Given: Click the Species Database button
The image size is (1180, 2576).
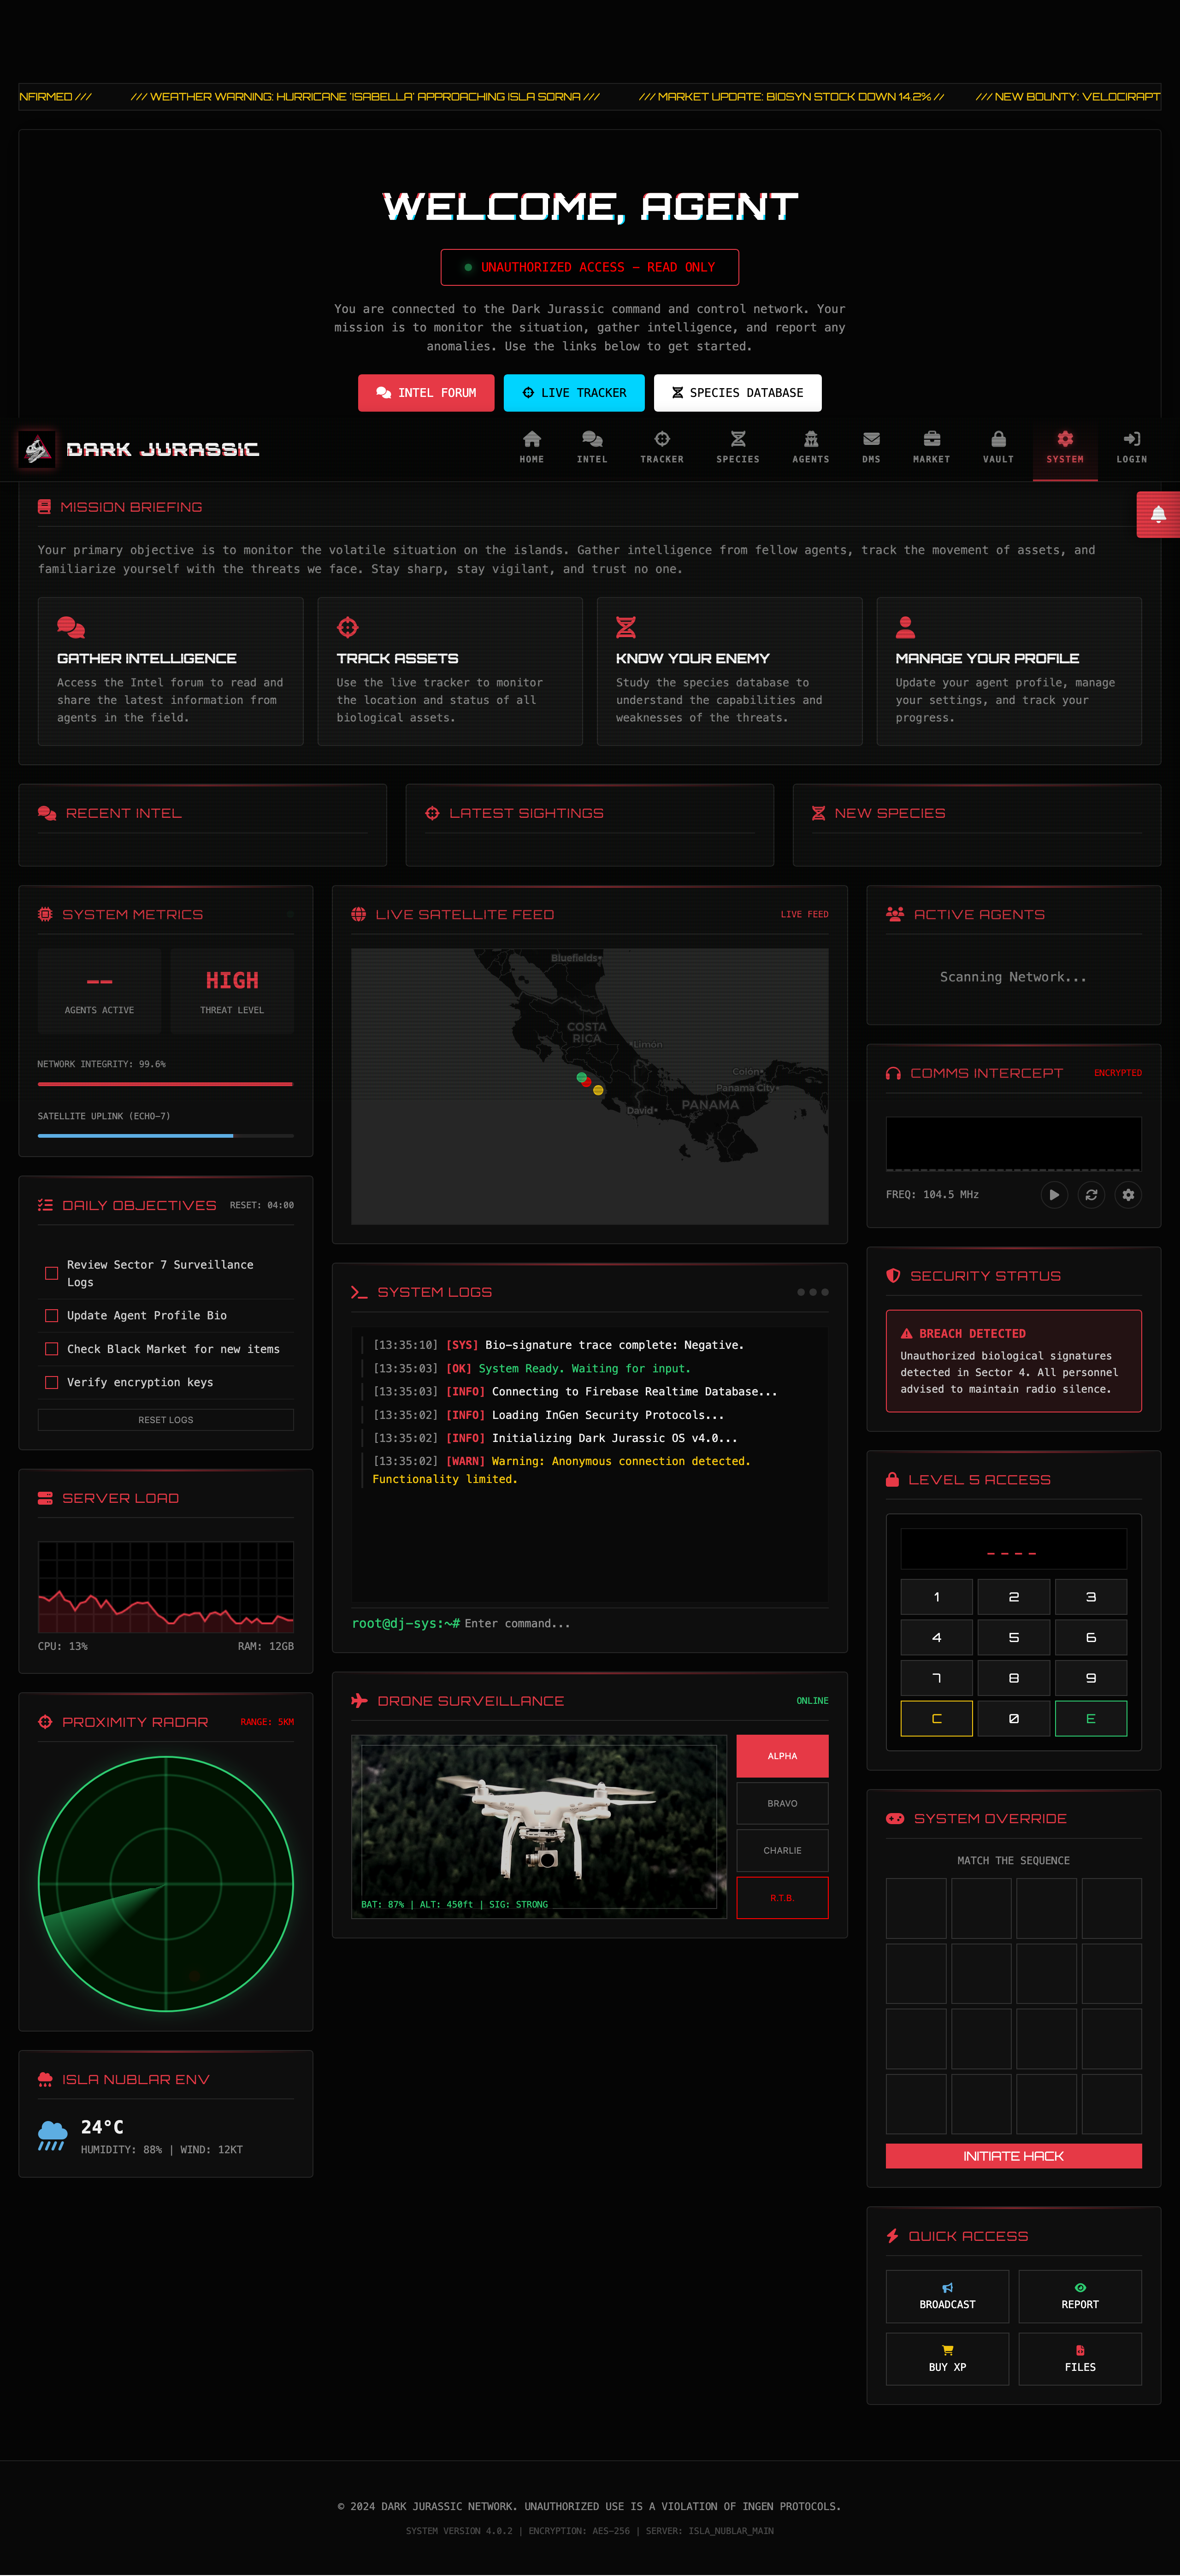Looking at the screenshot, I should pyautogui.click(x=738, y=393).
